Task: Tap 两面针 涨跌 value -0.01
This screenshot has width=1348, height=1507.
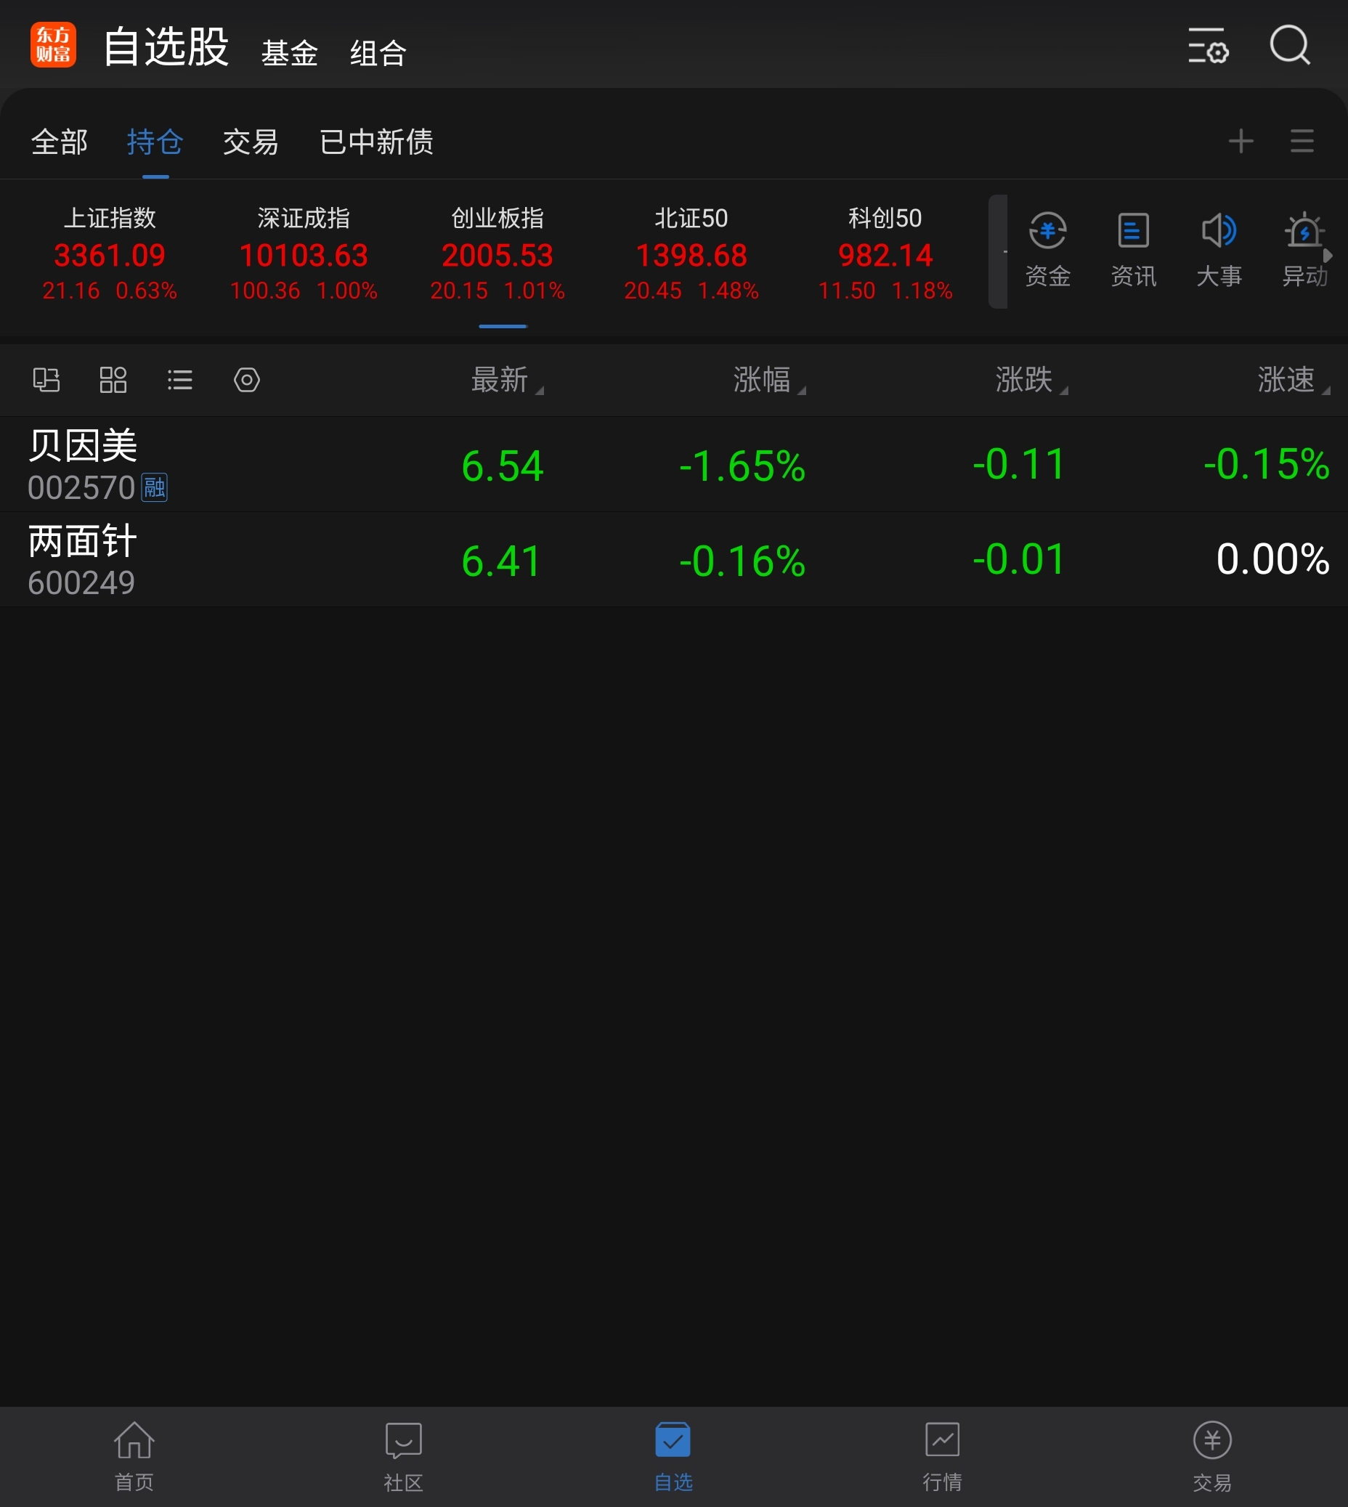Action: pyautogui.click(x=1018, y=558)
